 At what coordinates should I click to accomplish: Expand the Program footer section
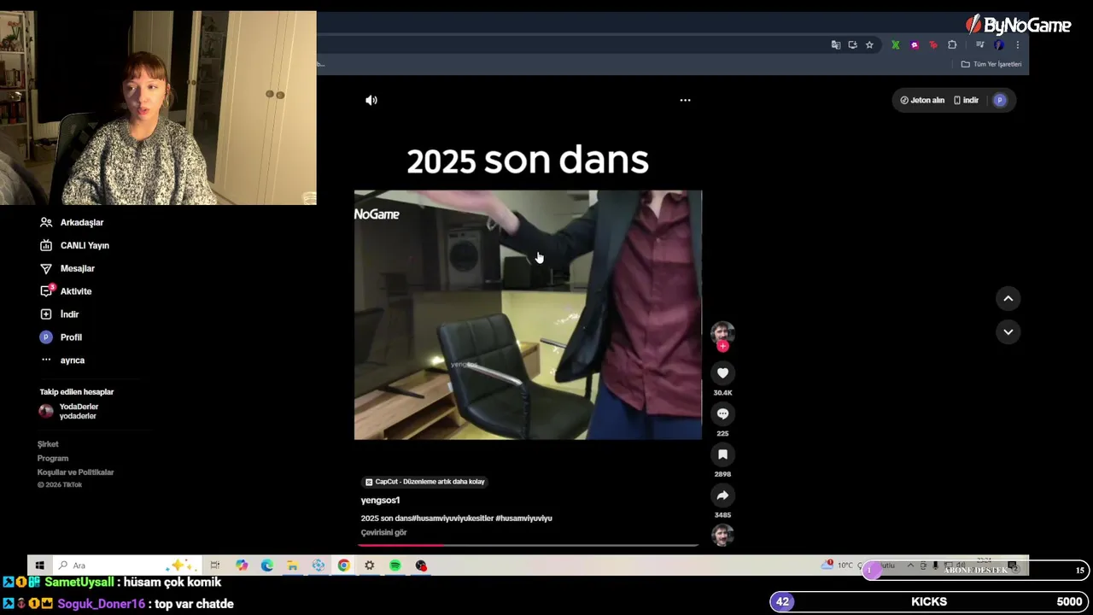53,459
